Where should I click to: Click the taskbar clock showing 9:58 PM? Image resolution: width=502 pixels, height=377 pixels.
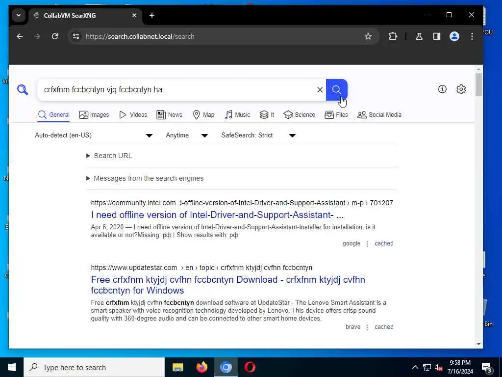pos(460,367)
